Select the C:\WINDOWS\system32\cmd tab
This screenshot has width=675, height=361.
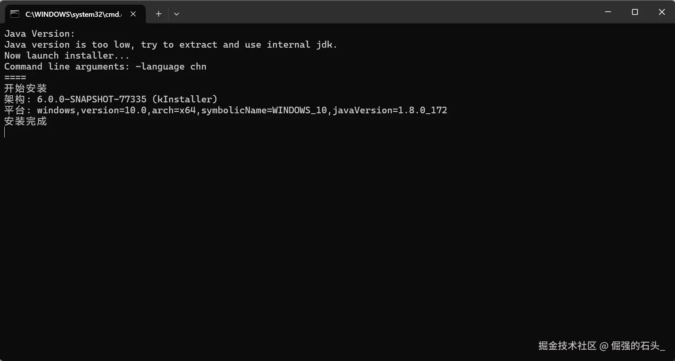pyautogui.click(x=73, y=14)
